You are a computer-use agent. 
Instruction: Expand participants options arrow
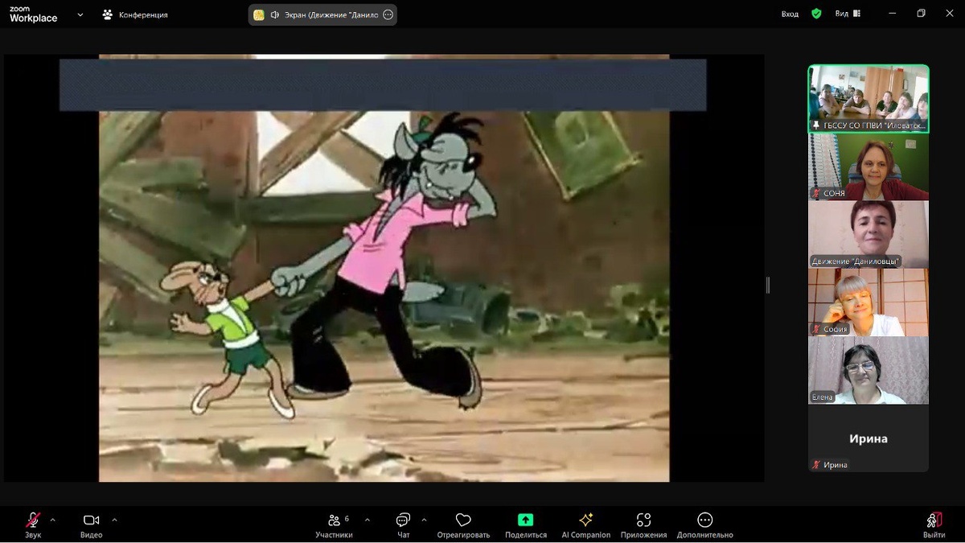coord(368,520)
